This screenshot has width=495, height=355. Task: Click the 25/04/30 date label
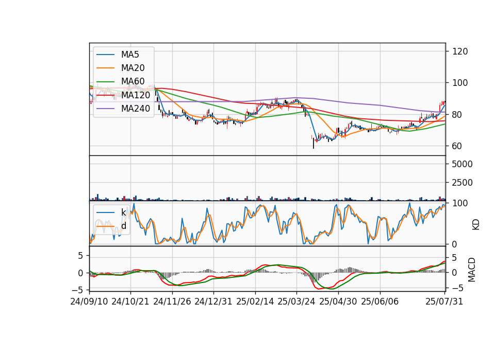[338, 301]
